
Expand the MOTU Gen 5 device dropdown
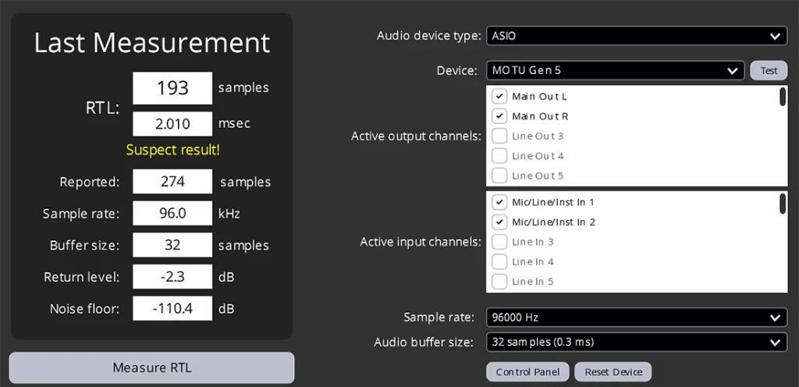coord(615,70)
